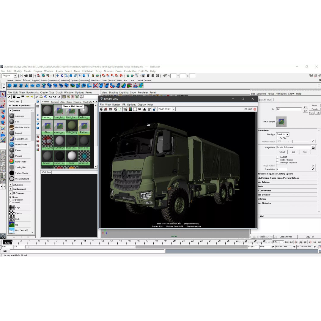Click the Checker 2D texture node icon

coord(12,213)
